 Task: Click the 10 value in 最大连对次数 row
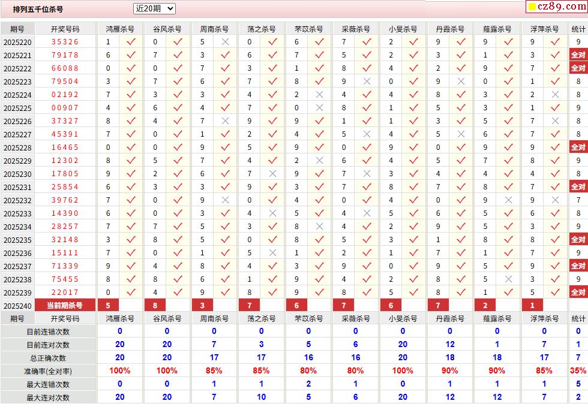point(261,397)
